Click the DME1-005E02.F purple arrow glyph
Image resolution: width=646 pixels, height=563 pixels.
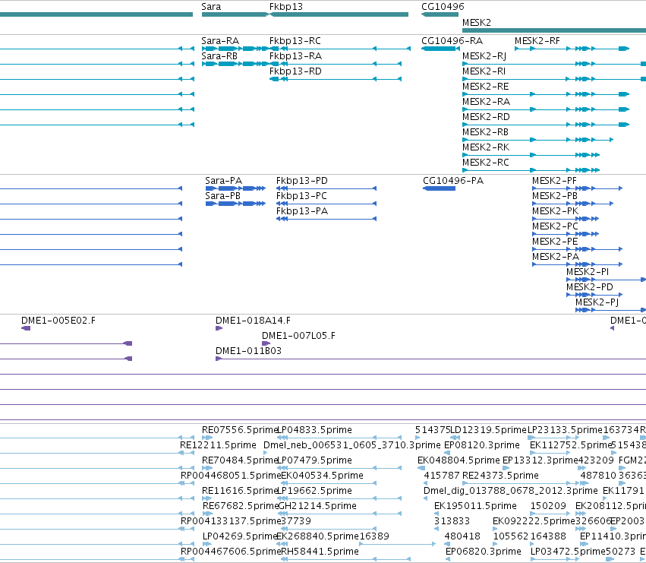point(26,328)
